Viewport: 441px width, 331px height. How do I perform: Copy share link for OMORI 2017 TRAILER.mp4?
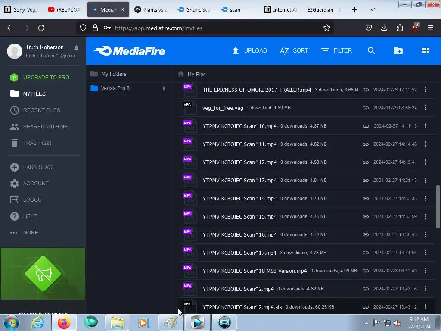[x=365, y=90]
